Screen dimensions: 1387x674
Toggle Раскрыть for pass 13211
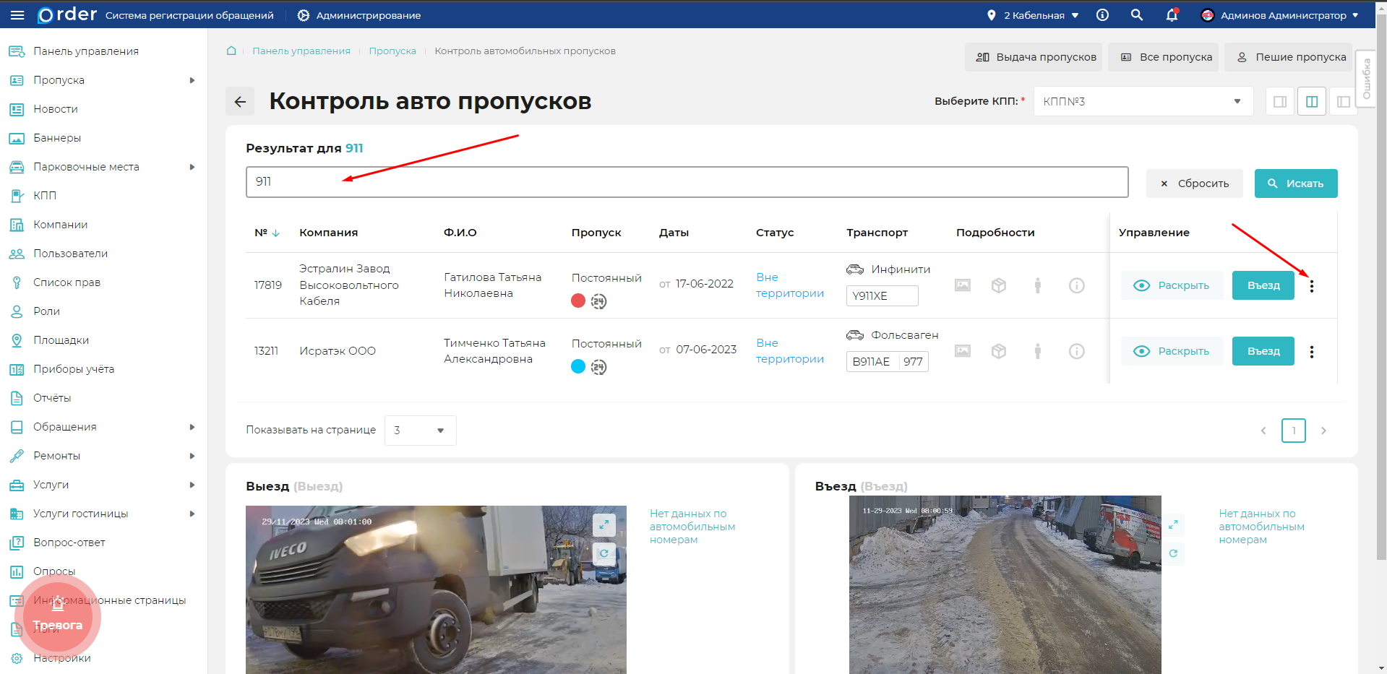pyautogui.click(x=1172, y=351)
